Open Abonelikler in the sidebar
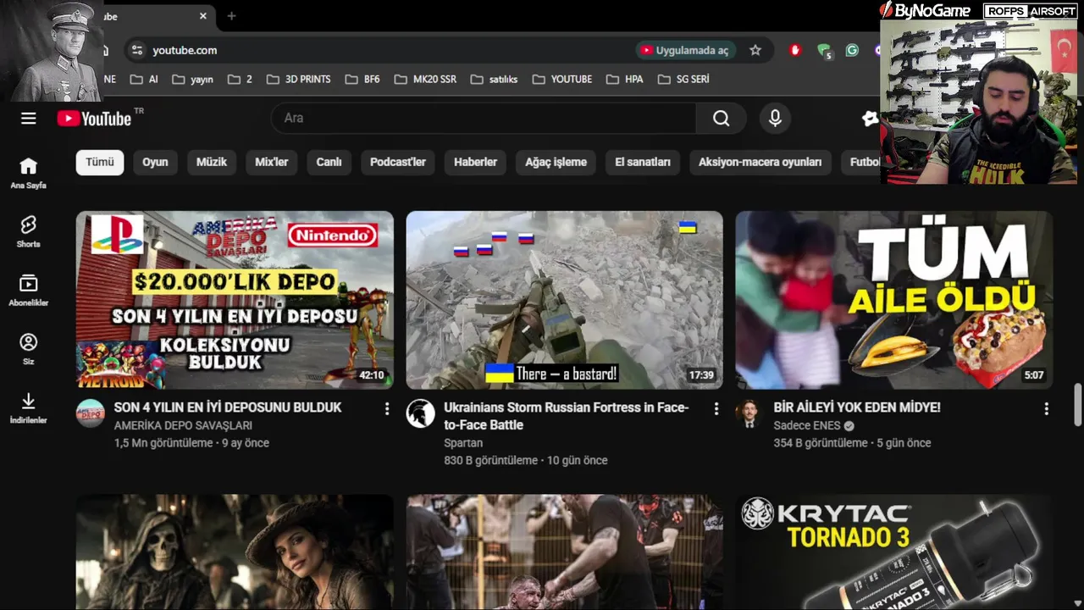The image size is (1084, 610). click(29, 291)
